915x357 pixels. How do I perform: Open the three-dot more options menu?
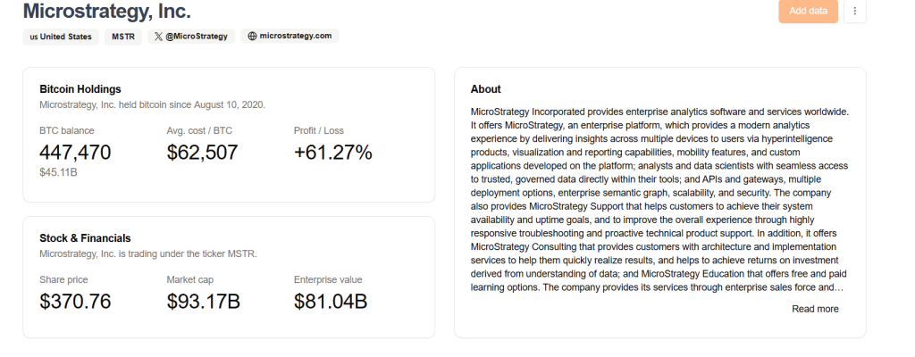855,11
